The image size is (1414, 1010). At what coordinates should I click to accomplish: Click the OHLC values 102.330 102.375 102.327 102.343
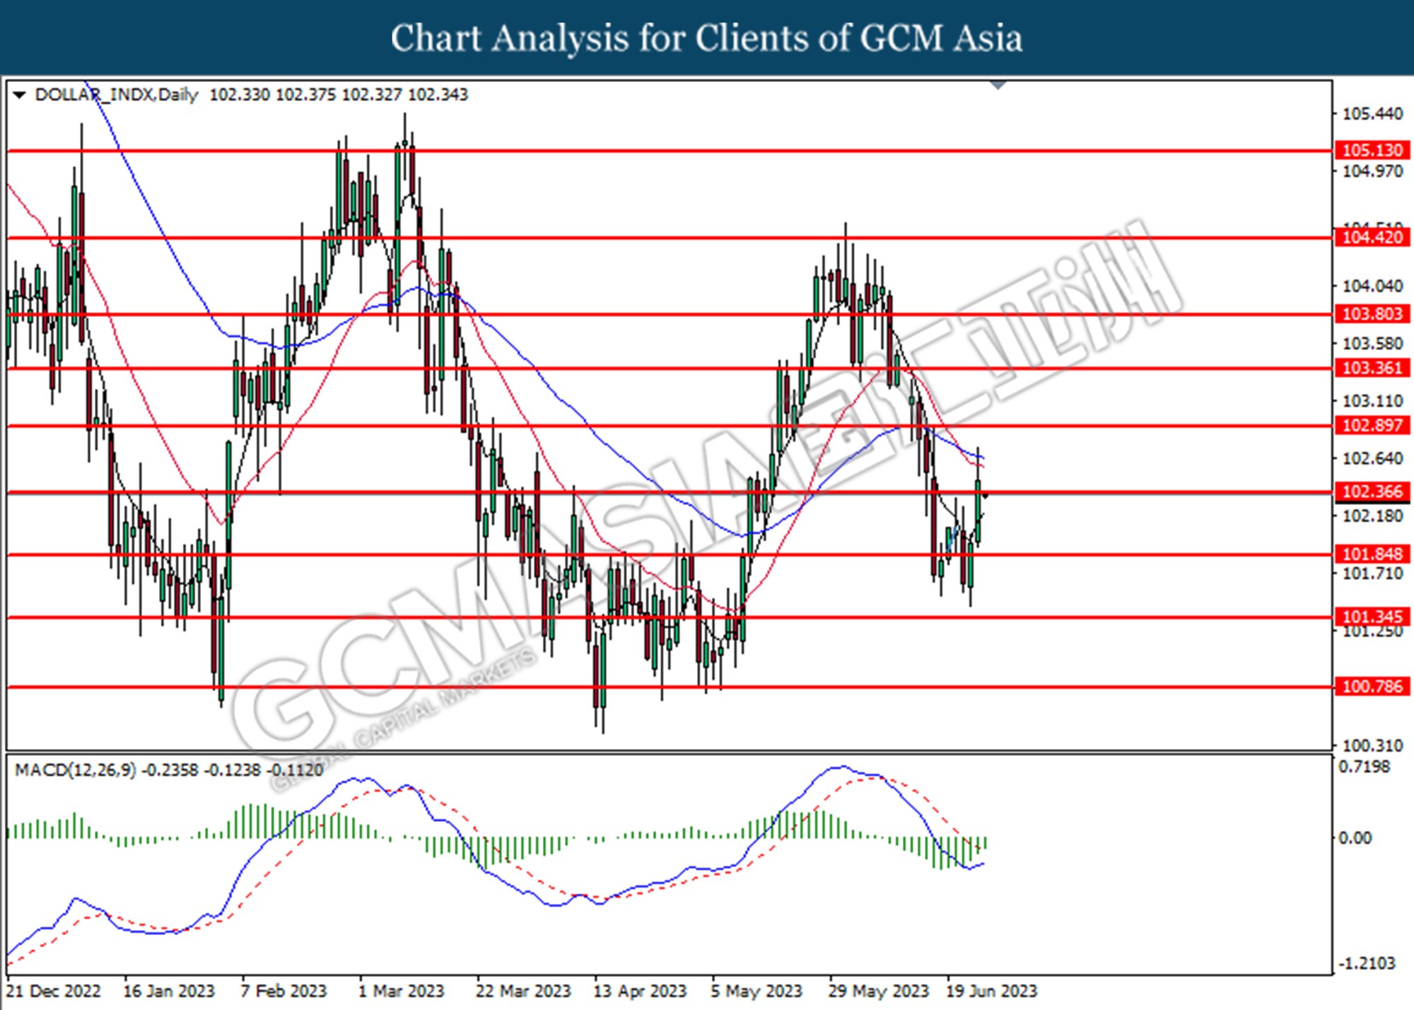pyautogui.click(x=339, y=95)
